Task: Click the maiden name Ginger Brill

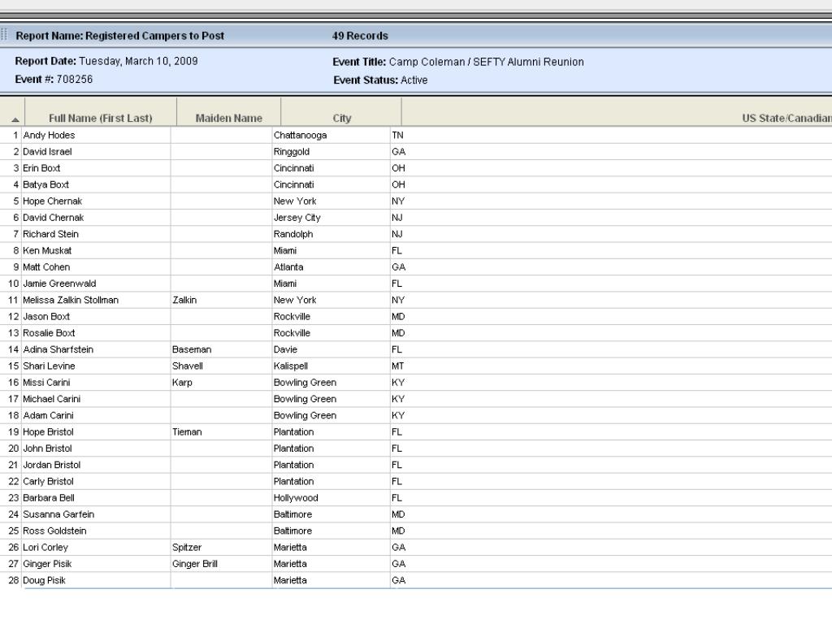Action: click(195, 563)
